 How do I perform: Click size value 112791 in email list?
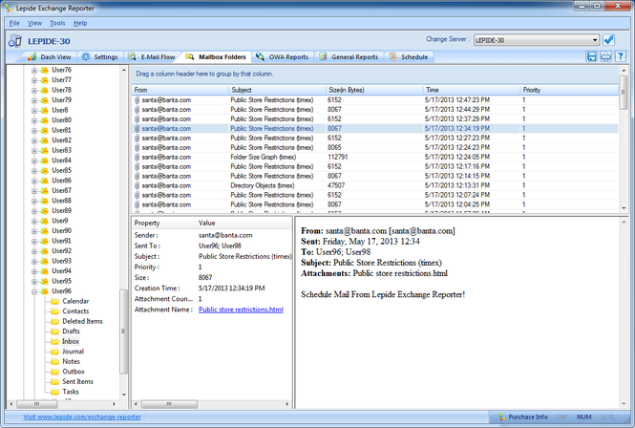pos(338,157)
